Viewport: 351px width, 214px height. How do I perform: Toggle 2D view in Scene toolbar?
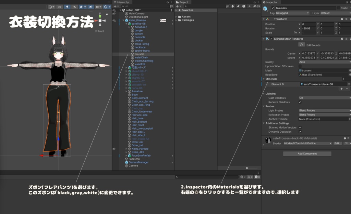coord(60,7)
